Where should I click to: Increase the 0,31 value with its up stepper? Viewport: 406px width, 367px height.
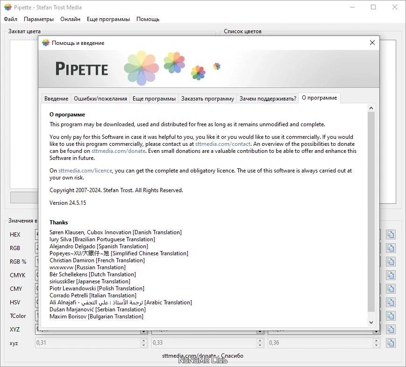(144, 340)
